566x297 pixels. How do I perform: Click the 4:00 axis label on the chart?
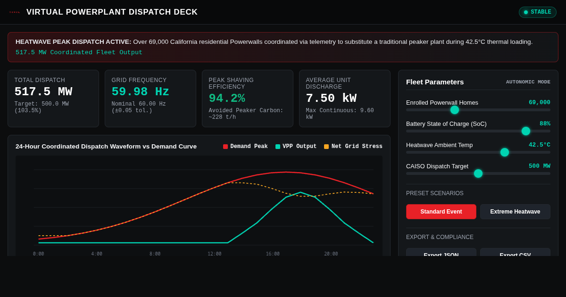[x=97, y=254]
